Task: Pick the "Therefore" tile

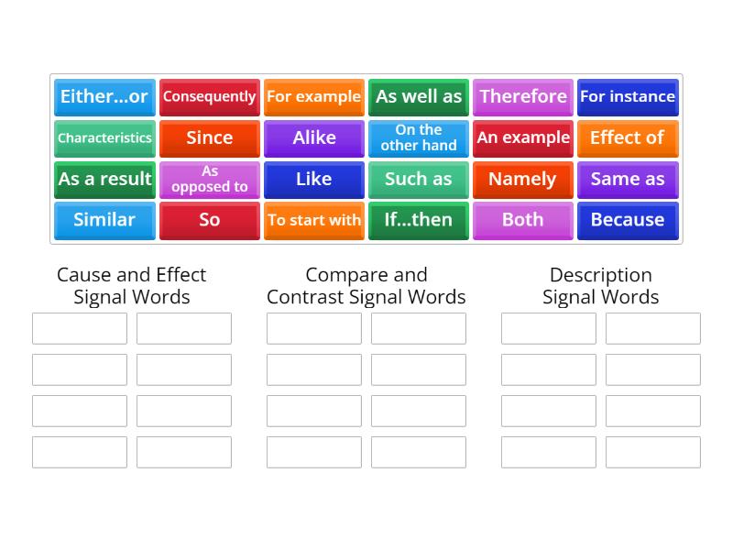Action: [x=522, y=97]
